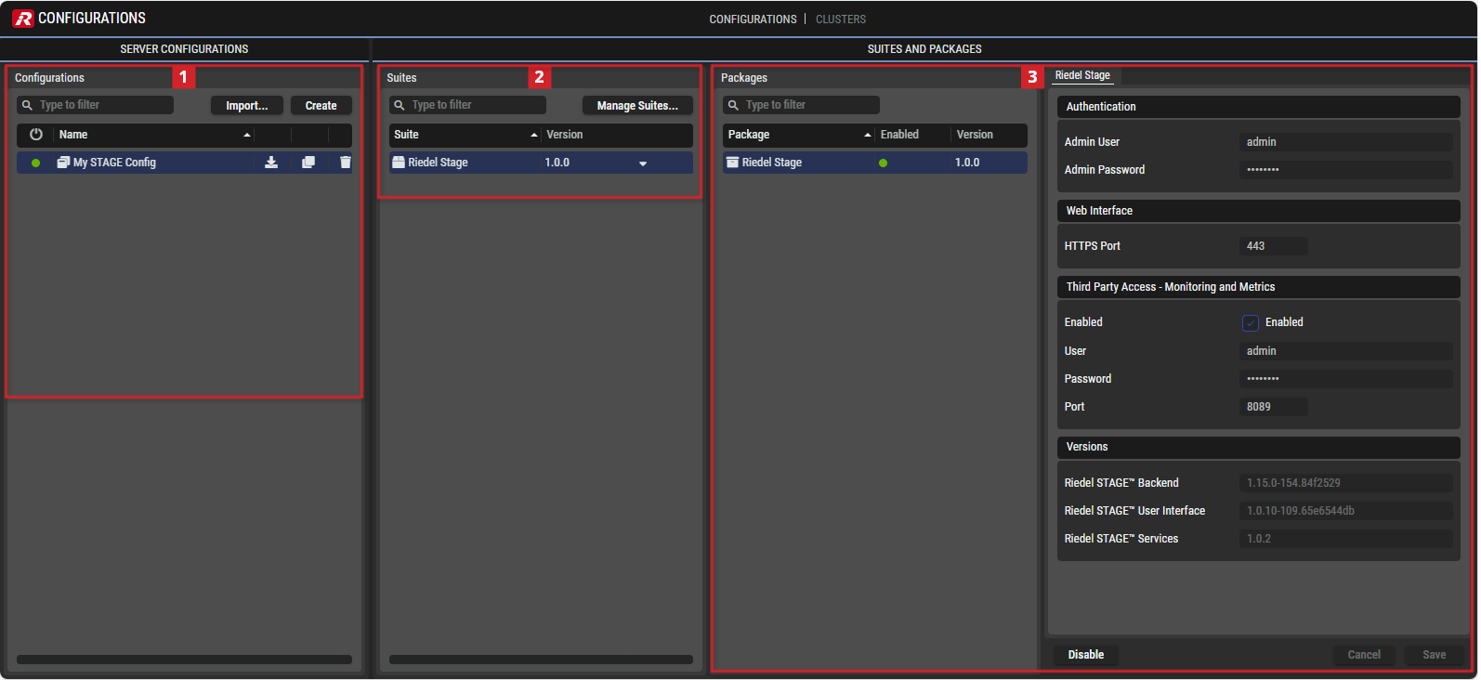Click the Enabled column header in Packages
Screen dimensions: 1481x680
click(x=899, y=135)
